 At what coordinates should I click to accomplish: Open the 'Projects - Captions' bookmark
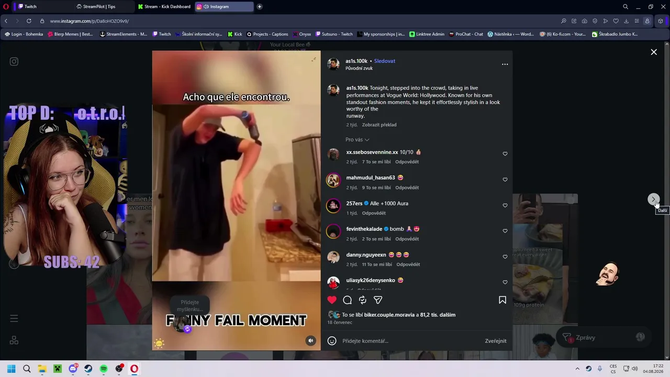click(267, 34)
